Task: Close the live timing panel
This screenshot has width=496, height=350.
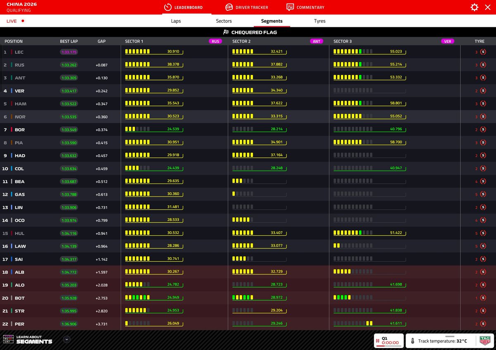Action: point(488,7)
